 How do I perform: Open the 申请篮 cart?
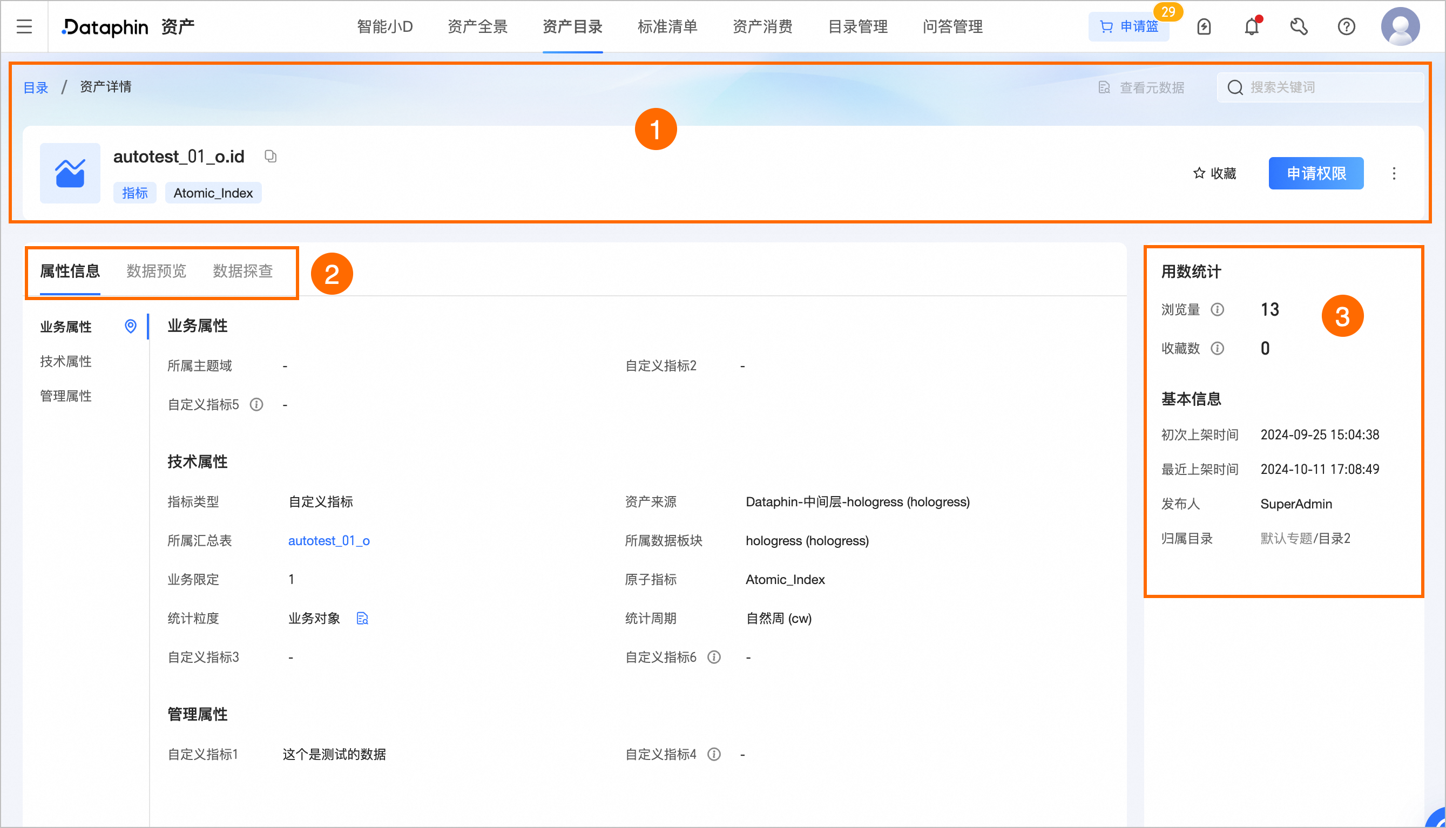click(1129, 27)
